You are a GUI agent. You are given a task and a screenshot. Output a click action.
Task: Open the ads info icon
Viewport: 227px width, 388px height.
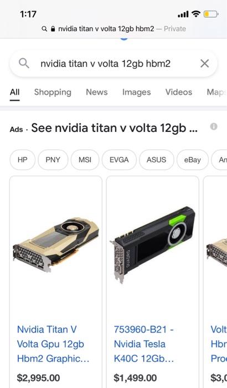[214, 127]
